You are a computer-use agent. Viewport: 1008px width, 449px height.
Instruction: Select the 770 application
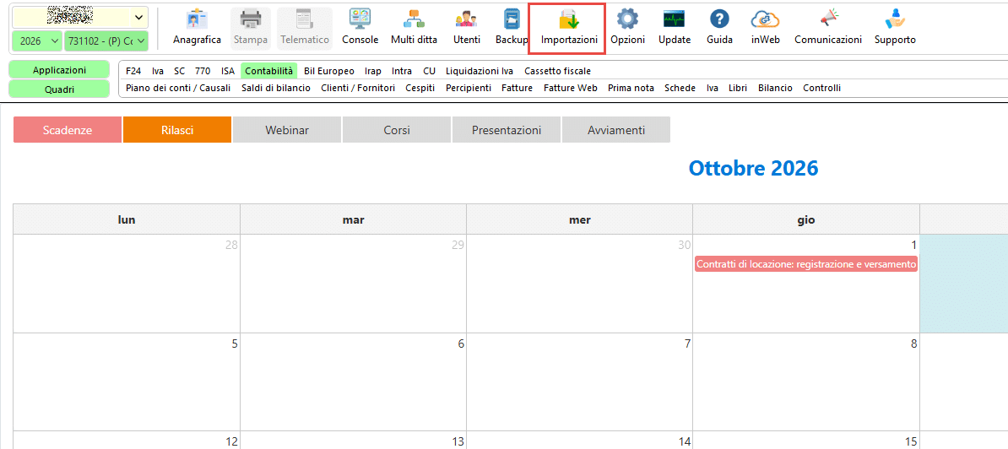[203, 71]
